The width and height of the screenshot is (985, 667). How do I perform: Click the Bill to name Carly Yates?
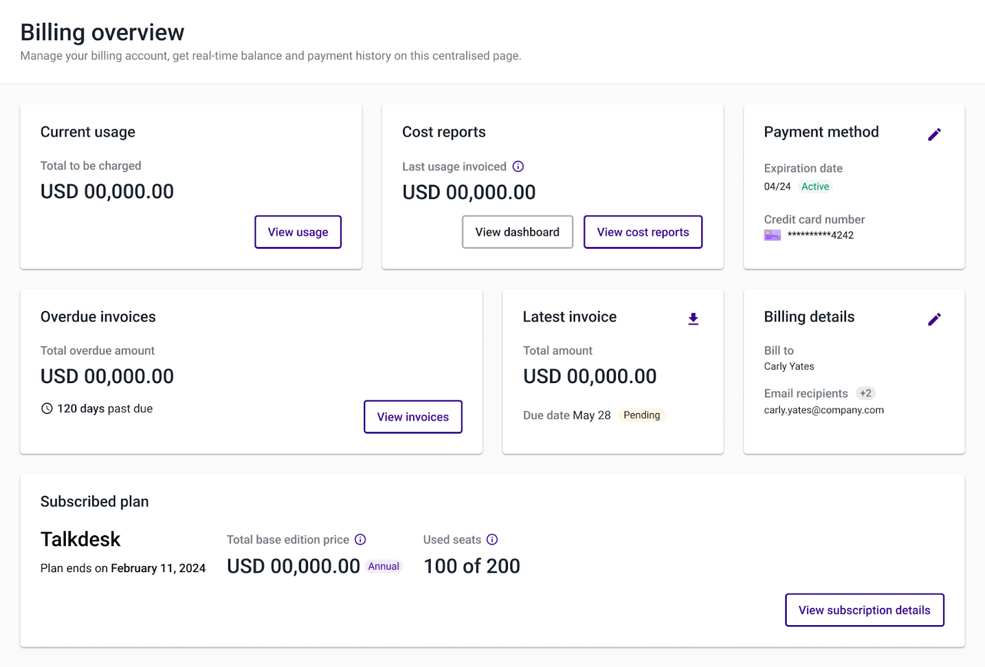(789, 366)
